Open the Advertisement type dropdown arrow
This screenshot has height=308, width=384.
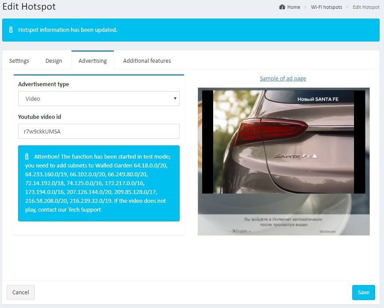(175, 99)
